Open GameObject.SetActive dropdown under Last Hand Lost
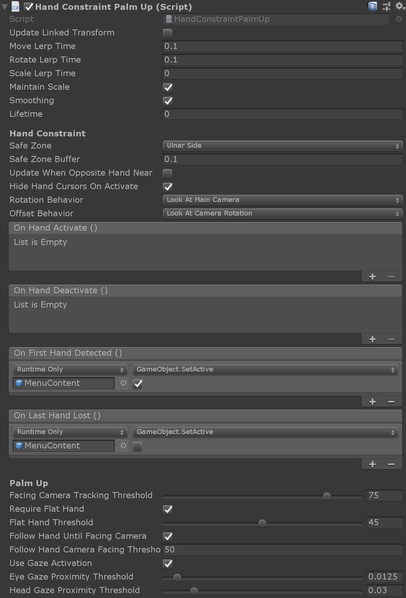 coord(266,432)
